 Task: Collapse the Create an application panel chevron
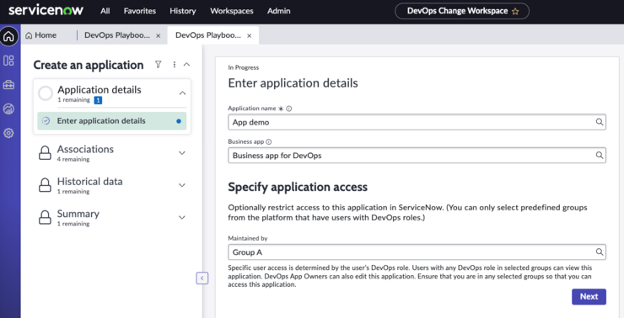pos(186,64)
